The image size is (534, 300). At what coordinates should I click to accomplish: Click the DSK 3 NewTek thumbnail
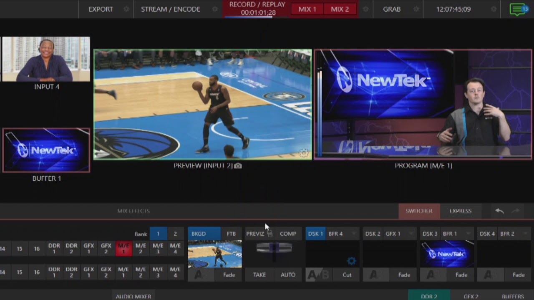[x=447, y=254]
